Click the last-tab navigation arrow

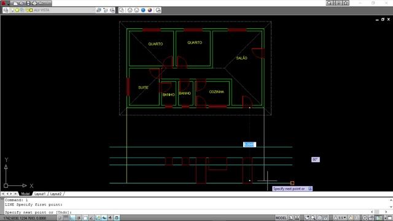15,194
